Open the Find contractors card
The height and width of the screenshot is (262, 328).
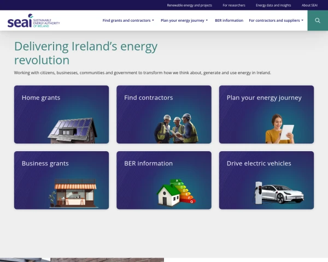coord(164,115)
